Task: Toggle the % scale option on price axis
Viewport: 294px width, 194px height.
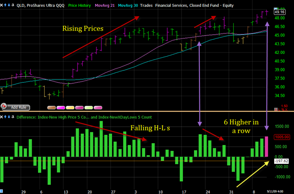Action: (x=283, y=109)
